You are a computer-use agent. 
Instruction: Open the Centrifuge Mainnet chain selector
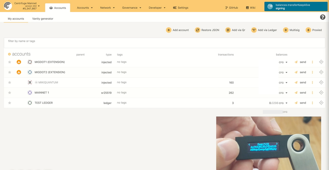point(27,6)
